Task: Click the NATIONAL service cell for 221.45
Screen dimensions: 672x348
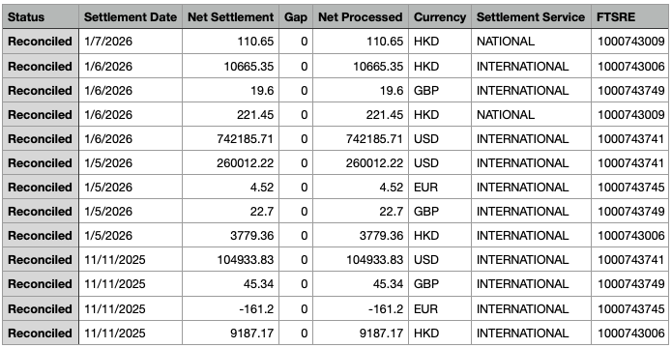Action: (x=531, y=115)
